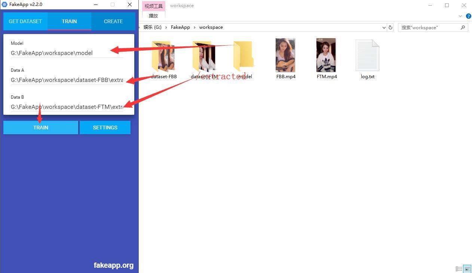This screenshot has height=273, width=472.
Task: Expand chevron after 娱乐 (G:) breadcrumb
Action: tap(166, 27)
